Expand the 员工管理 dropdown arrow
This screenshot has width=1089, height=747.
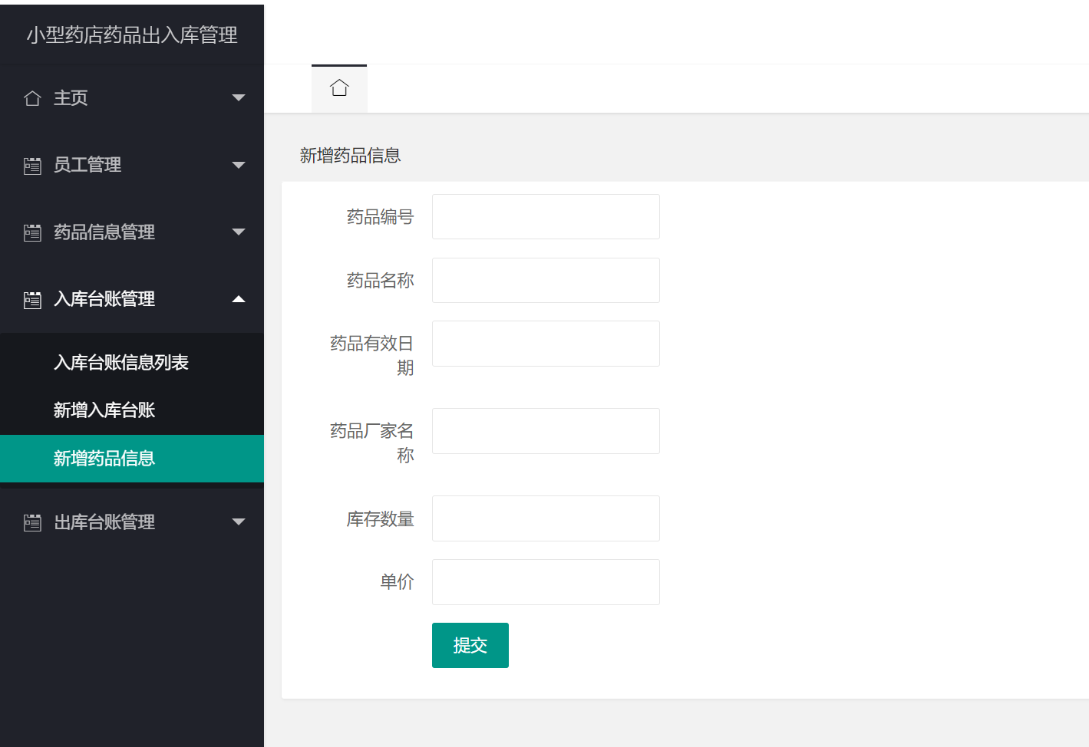pos(239,165)
